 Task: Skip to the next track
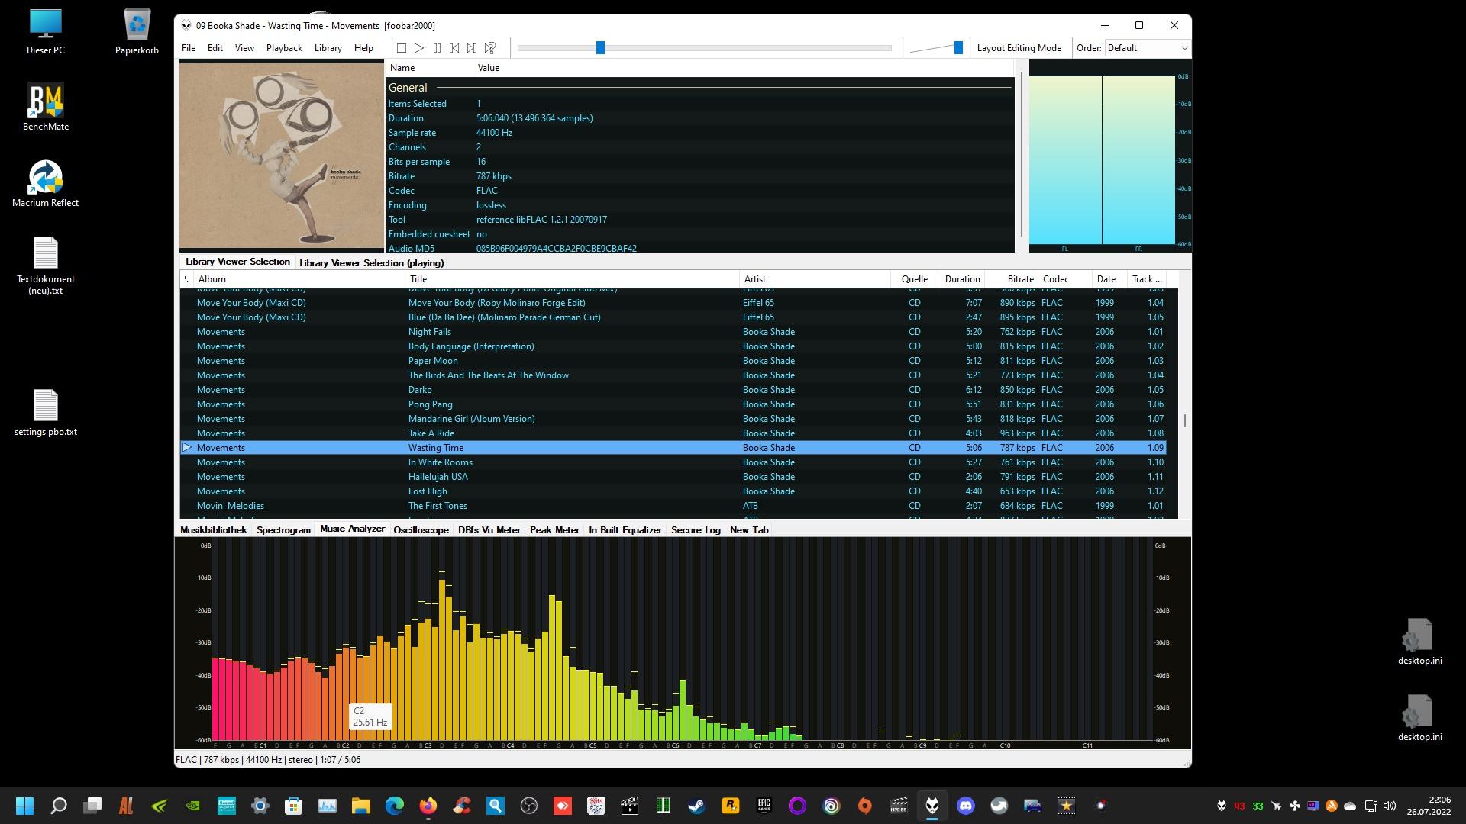tap(472, 48)
